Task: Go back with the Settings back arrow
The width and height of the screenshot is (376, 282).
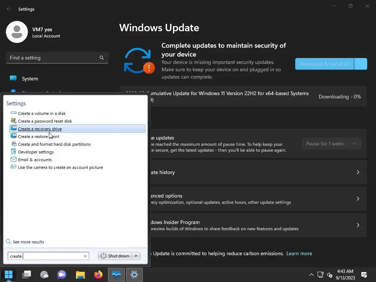Action: pyautogui.click(x=8, y=9)
